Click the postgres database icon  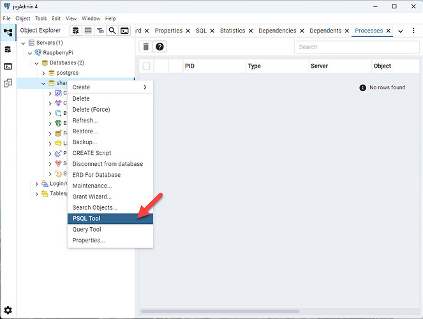coord(51,73)
